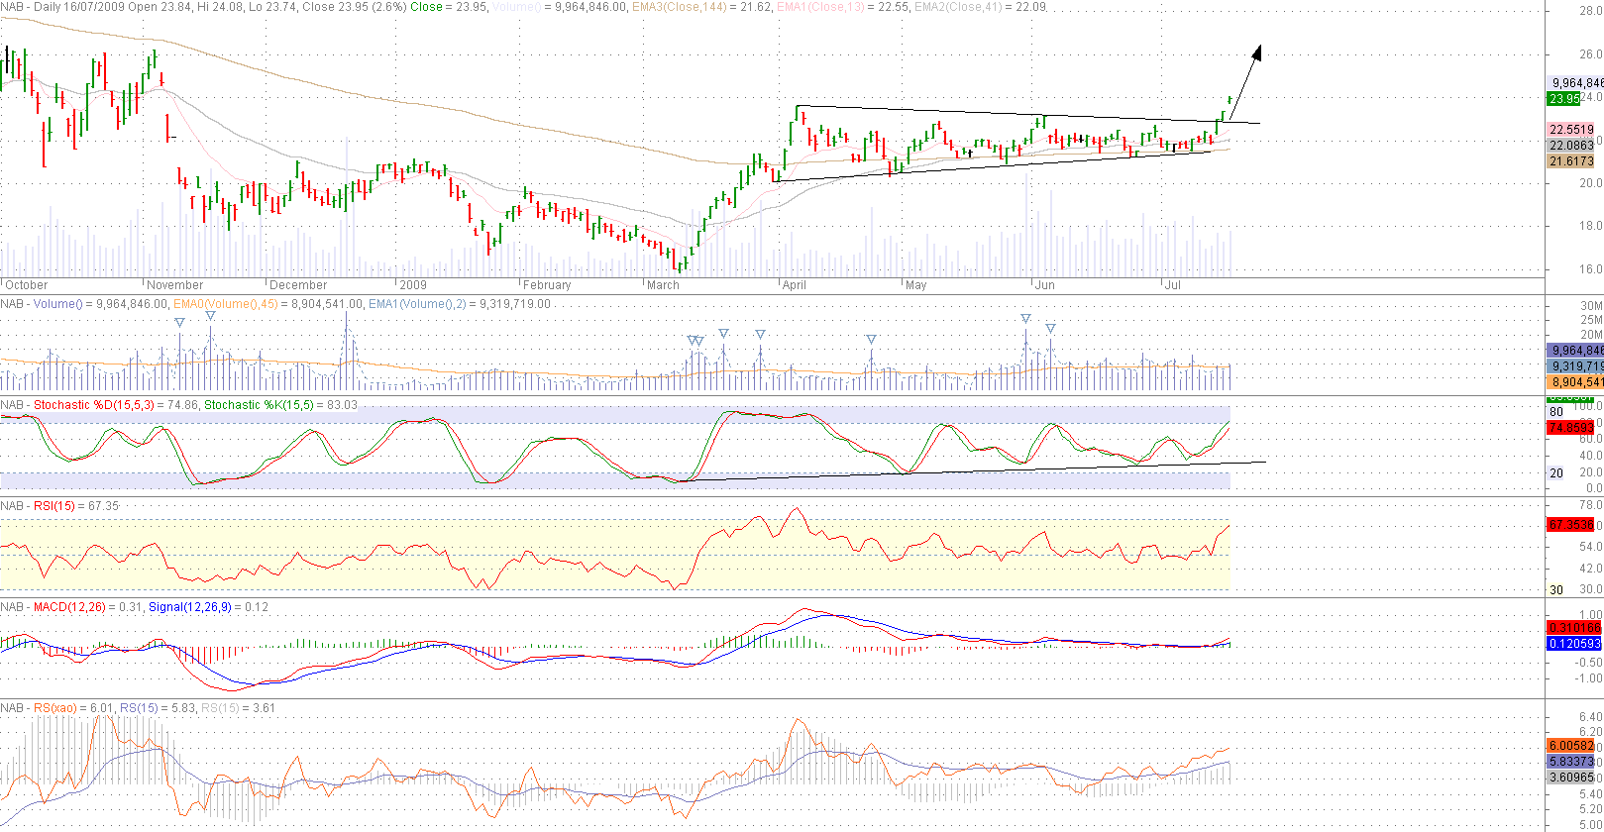Image resolution: width=1604 pixels, height=832 pixels.
Task: Click the gray 22.0863 EMA value tag
Action: coord(1570,145)
